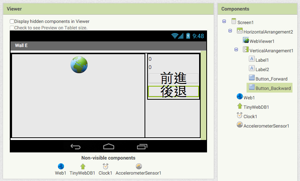Click the Button_Forward icon in tree
The width and height of the screenshot is (300, 181).
point(252,78)
